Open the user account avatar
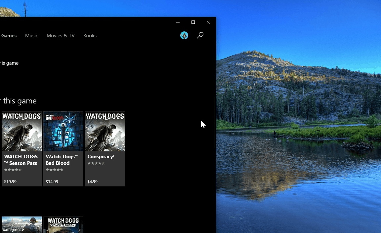Viewport: 381px width, 233px height. (x=184, y=35)
